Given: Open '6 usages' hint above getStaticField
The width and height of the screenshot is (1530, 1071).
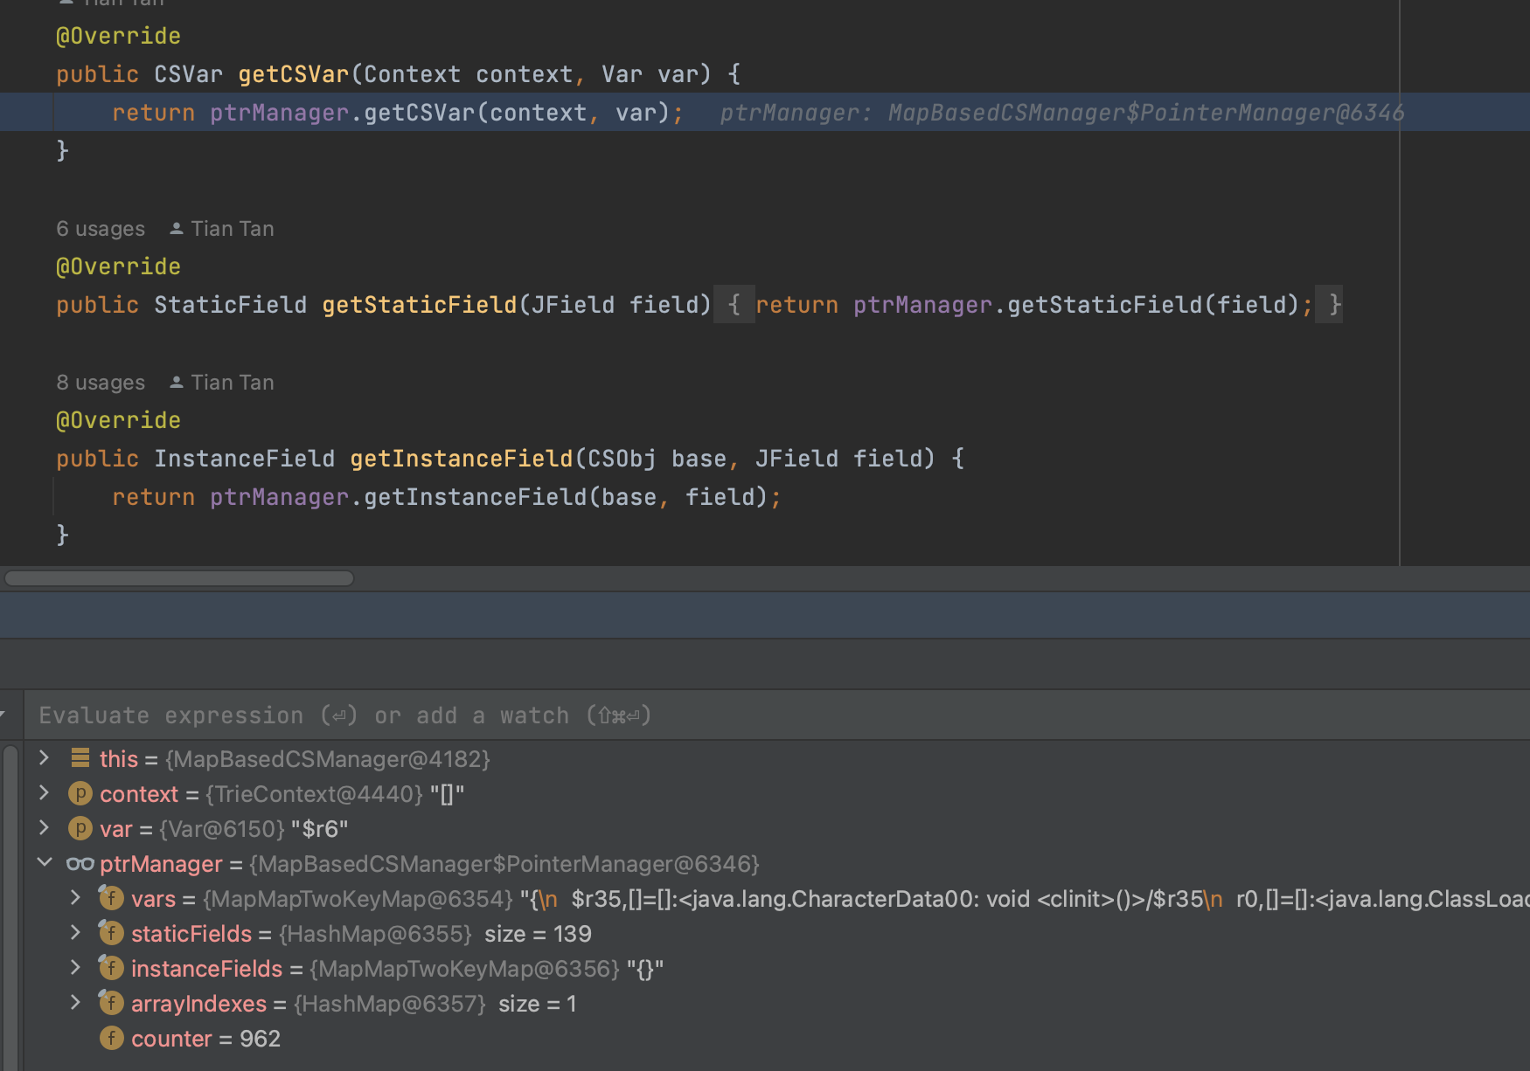Looking at the screenshot, I should [101, 229].
